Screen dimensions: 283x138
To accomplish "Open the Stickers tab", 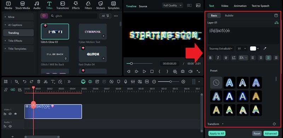I will pos(100,5).
